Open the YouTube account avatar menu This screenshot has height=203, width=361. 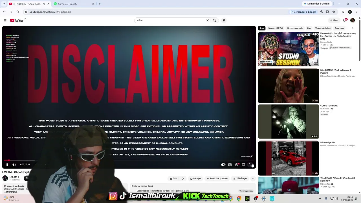click(353, 20)
